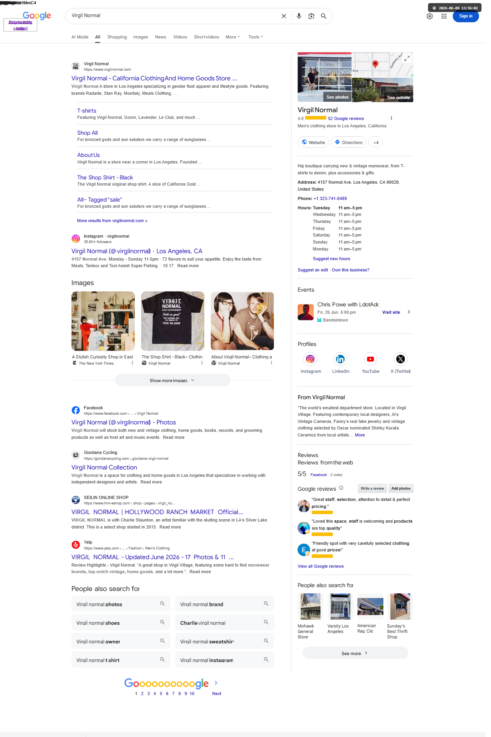Switch to Images tab
491x737 pixels.
(140, 37)
